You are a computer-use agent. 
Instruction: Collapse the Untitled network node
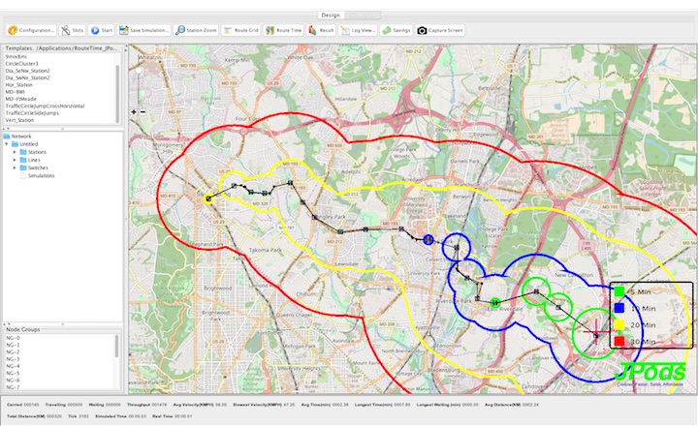(x=7, y=145)
